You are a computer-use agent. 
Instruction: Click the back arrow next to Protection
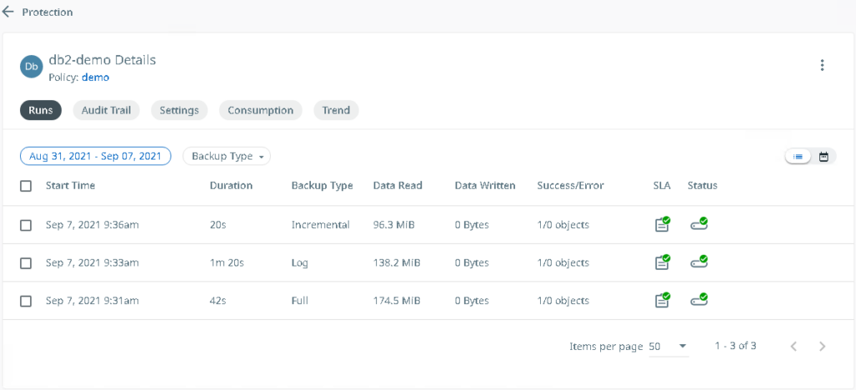click(x=8, y=13)
